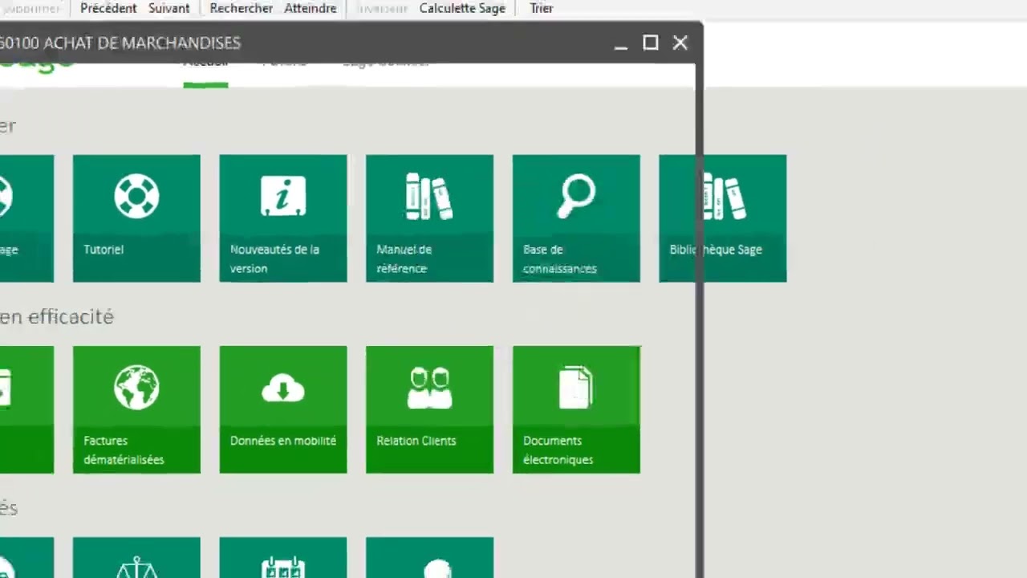Open Calculette Sage from the toolbar

[462, 8]
